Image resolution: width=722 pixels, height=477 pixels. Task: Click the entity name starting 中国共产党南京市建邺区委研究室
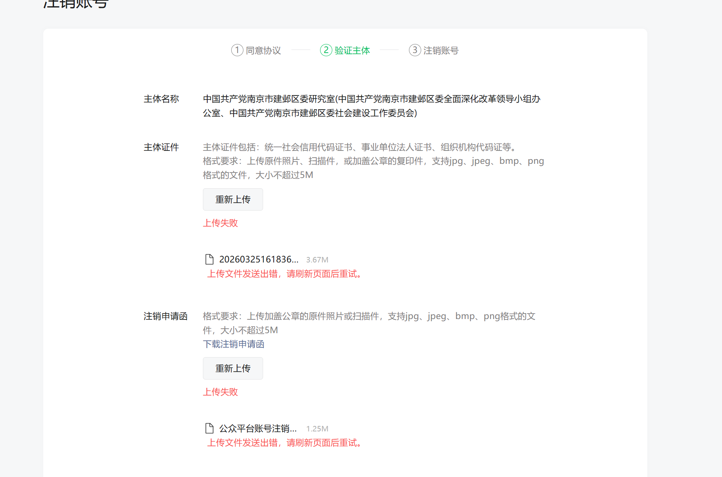pos(372,106)
